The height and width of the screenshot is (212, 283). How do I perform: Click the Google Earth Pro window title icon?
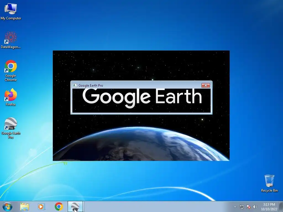75,85
